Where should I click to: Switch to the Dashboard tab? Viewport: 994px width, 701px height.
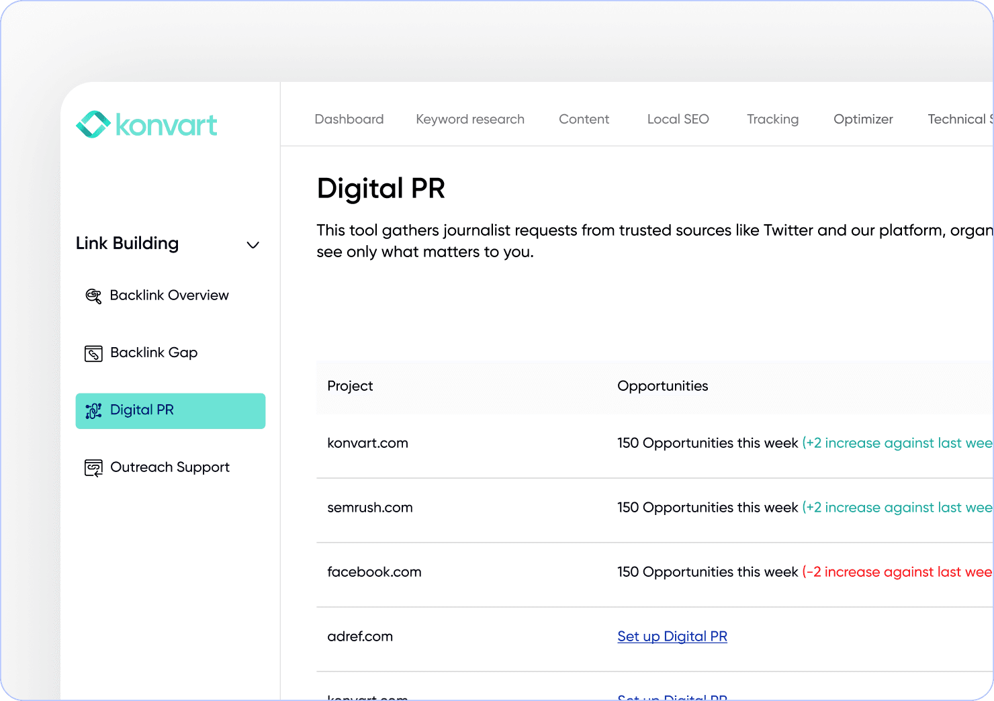click(x=349, y=119)
